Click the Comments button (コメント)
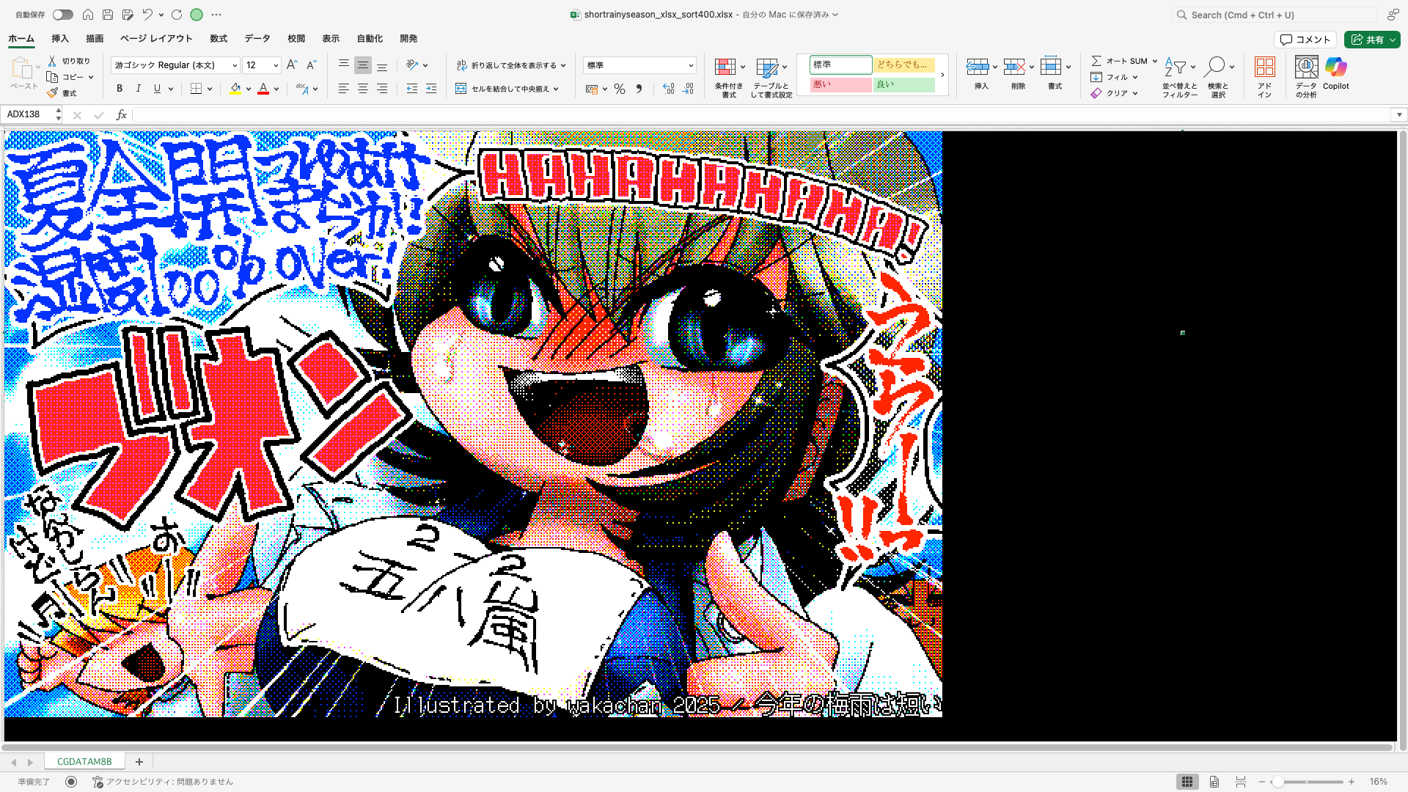The image size is (1408, 792). click(1305, 40)
